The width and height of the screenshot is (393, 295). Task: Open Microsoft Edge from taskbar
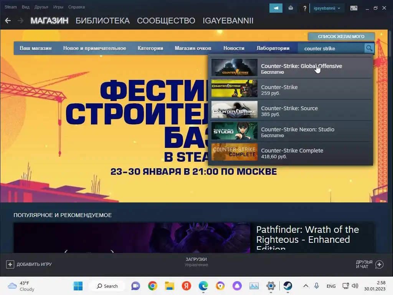(x=203, y=286)
